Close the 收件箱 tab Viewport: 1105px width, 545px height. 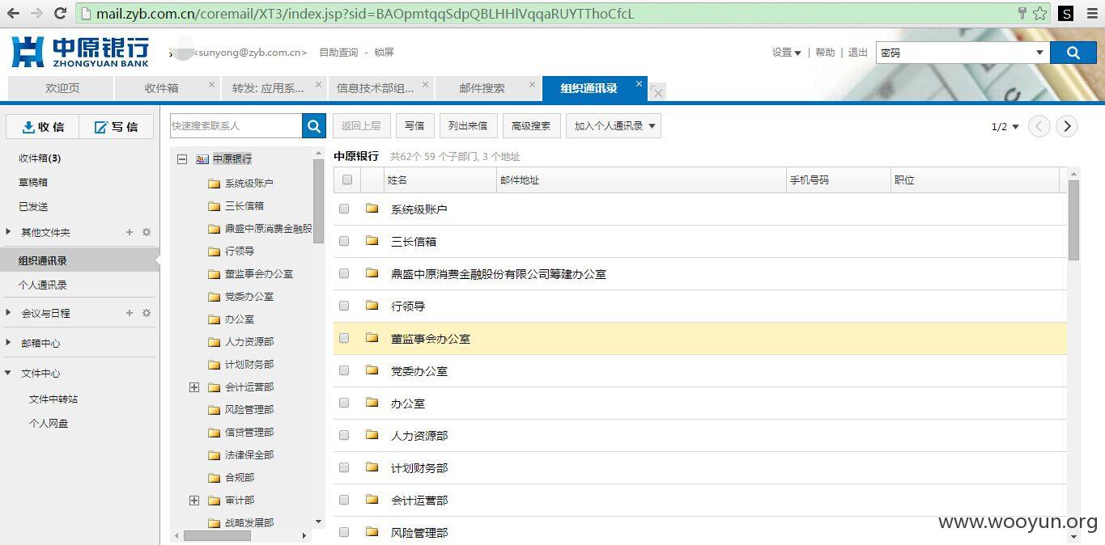coord(212,84)
